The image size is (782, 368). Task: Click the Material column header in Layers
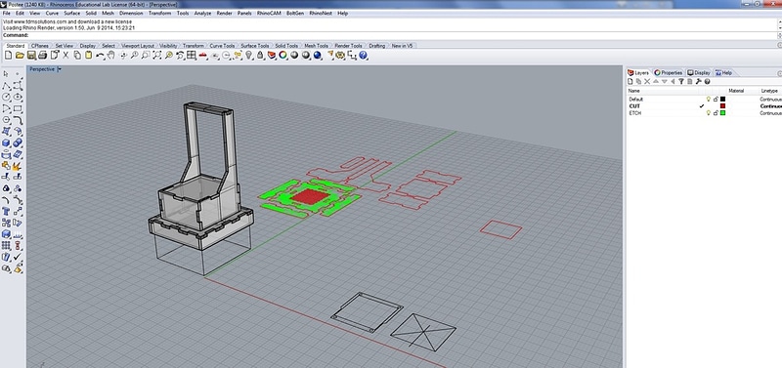coord(736,91)
